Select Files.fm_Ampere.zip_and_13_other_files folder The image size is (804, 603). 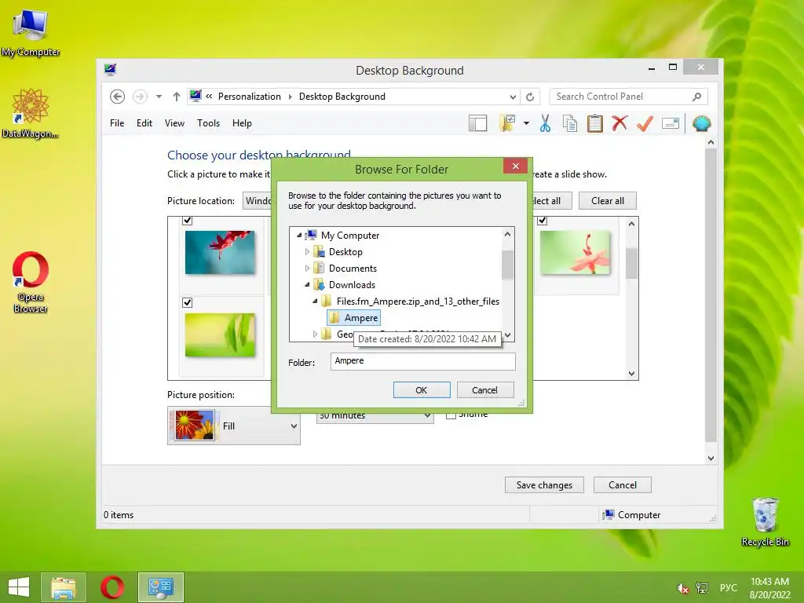click(x=418, y=301)
